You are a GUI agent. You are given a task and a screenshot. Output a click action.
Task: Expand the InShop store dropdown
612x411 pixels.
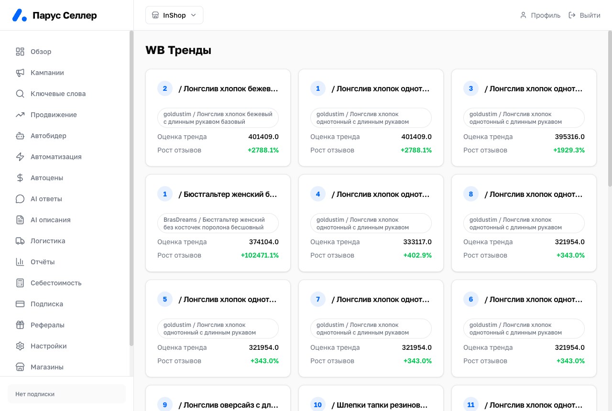(175, 15)
